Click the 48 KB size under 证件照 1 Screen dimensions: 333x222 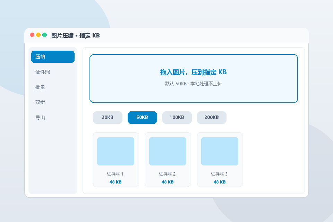116,182
